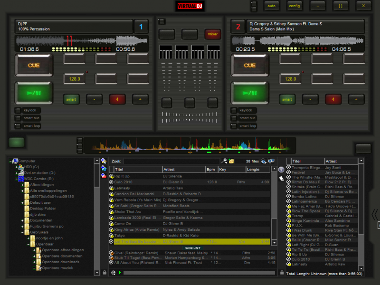Click the double chevron arrow at the right edge

[x=375, y=215]
